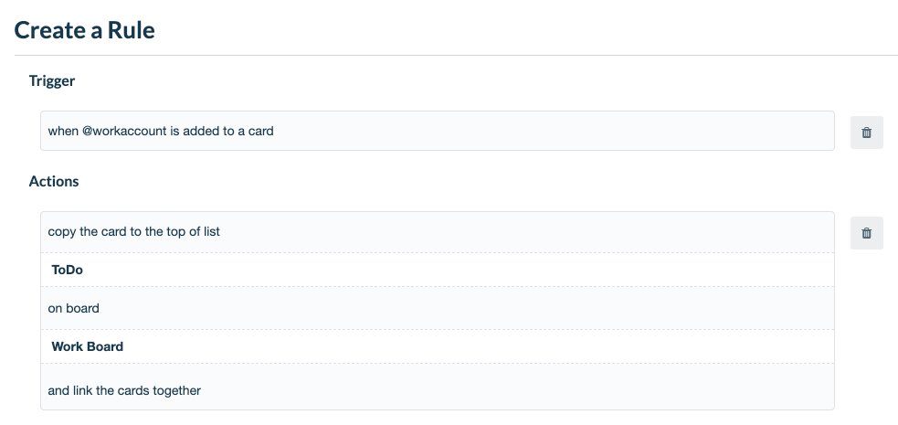Click the Create a Rule heading

click(84, 30)
